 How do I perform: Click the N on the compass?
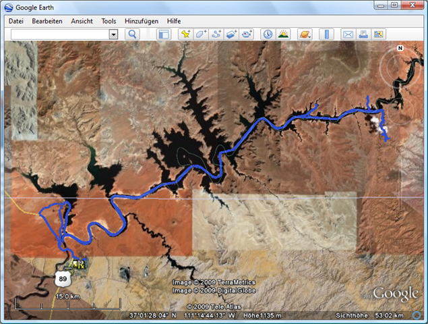(x=400, y=49)
